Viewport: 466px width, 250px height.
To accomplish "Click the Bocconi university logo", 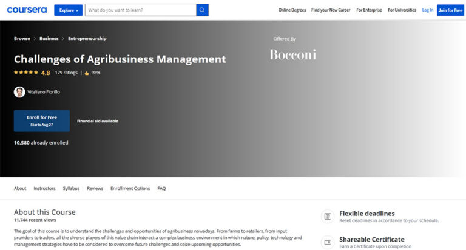I will 292,55.
